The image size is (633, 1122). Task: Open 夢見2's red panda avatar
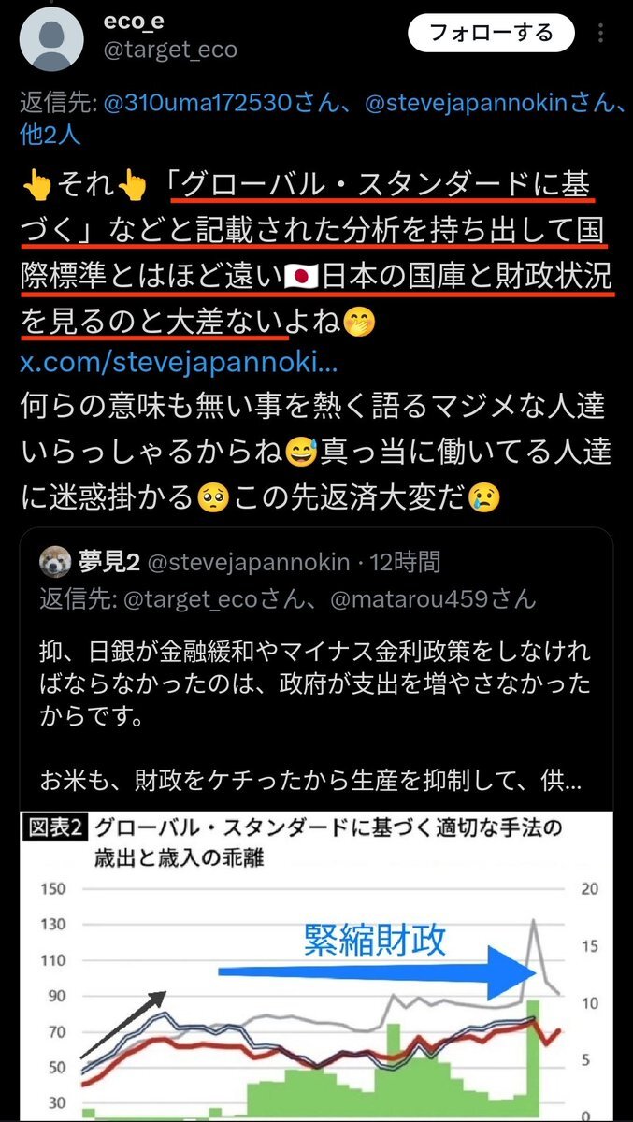pyautogui.click(x=52, y=562)
